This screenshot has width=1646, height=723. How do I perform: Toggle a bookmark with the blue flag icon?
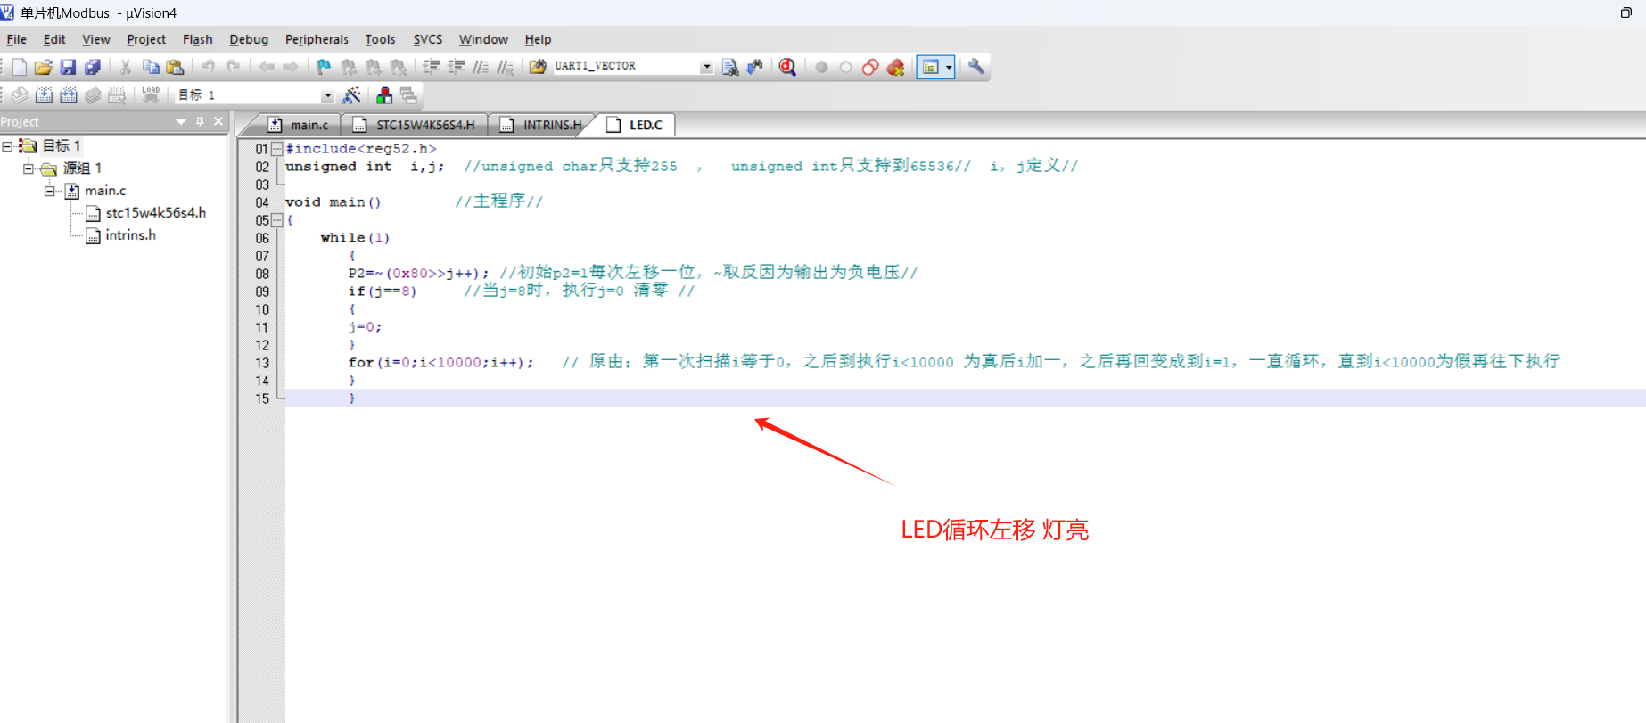pyautogui.click(x=324, y=67)
